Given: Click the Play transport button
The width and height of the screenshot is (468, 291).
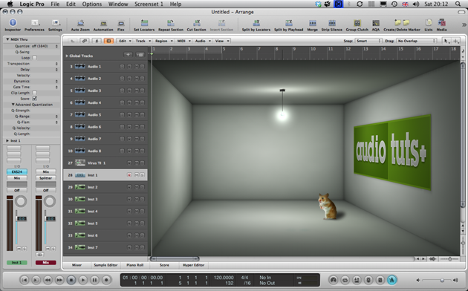Looking at the screenshot, I should pyautogui.click(x=83, y=280).
